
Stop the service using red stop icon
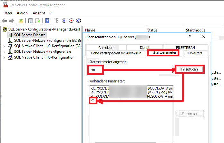[71, 21]
